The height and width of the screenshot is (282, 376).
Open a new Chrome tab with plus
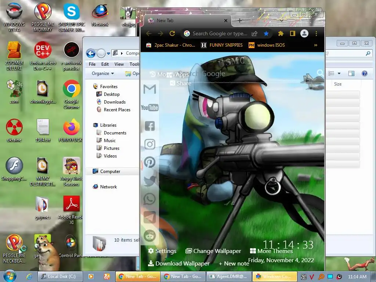click(239, 21)
